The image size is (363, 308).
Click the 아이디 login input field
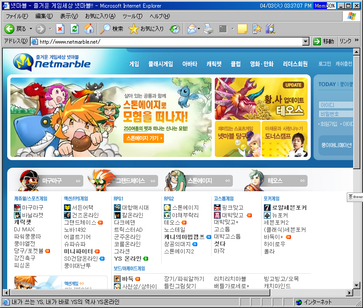click(x=336, y=105)
